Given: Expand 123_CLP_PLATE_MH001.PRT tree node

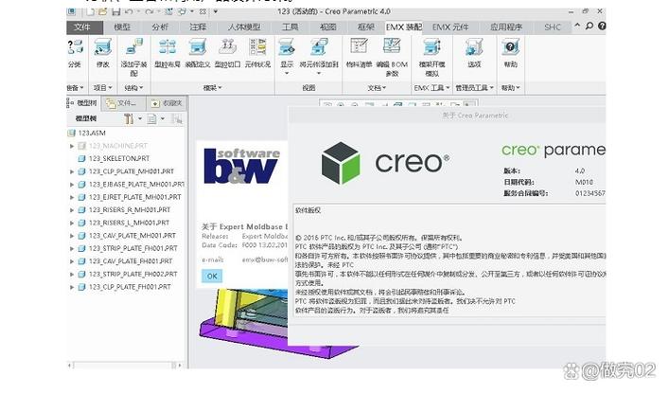Looking at the screenshot, I should (x=72, y=171).
